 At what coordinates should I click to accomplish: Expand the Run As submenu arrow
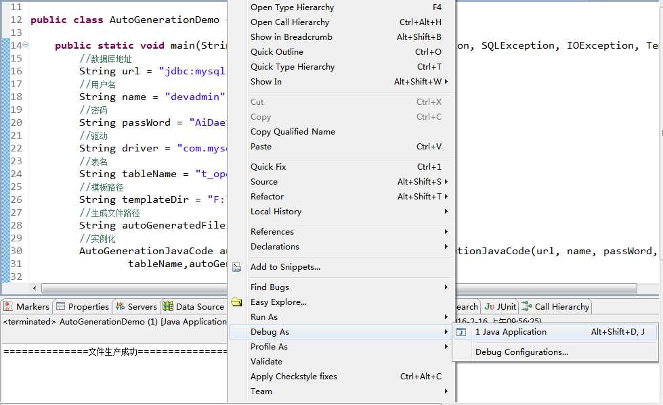(446, 316)
